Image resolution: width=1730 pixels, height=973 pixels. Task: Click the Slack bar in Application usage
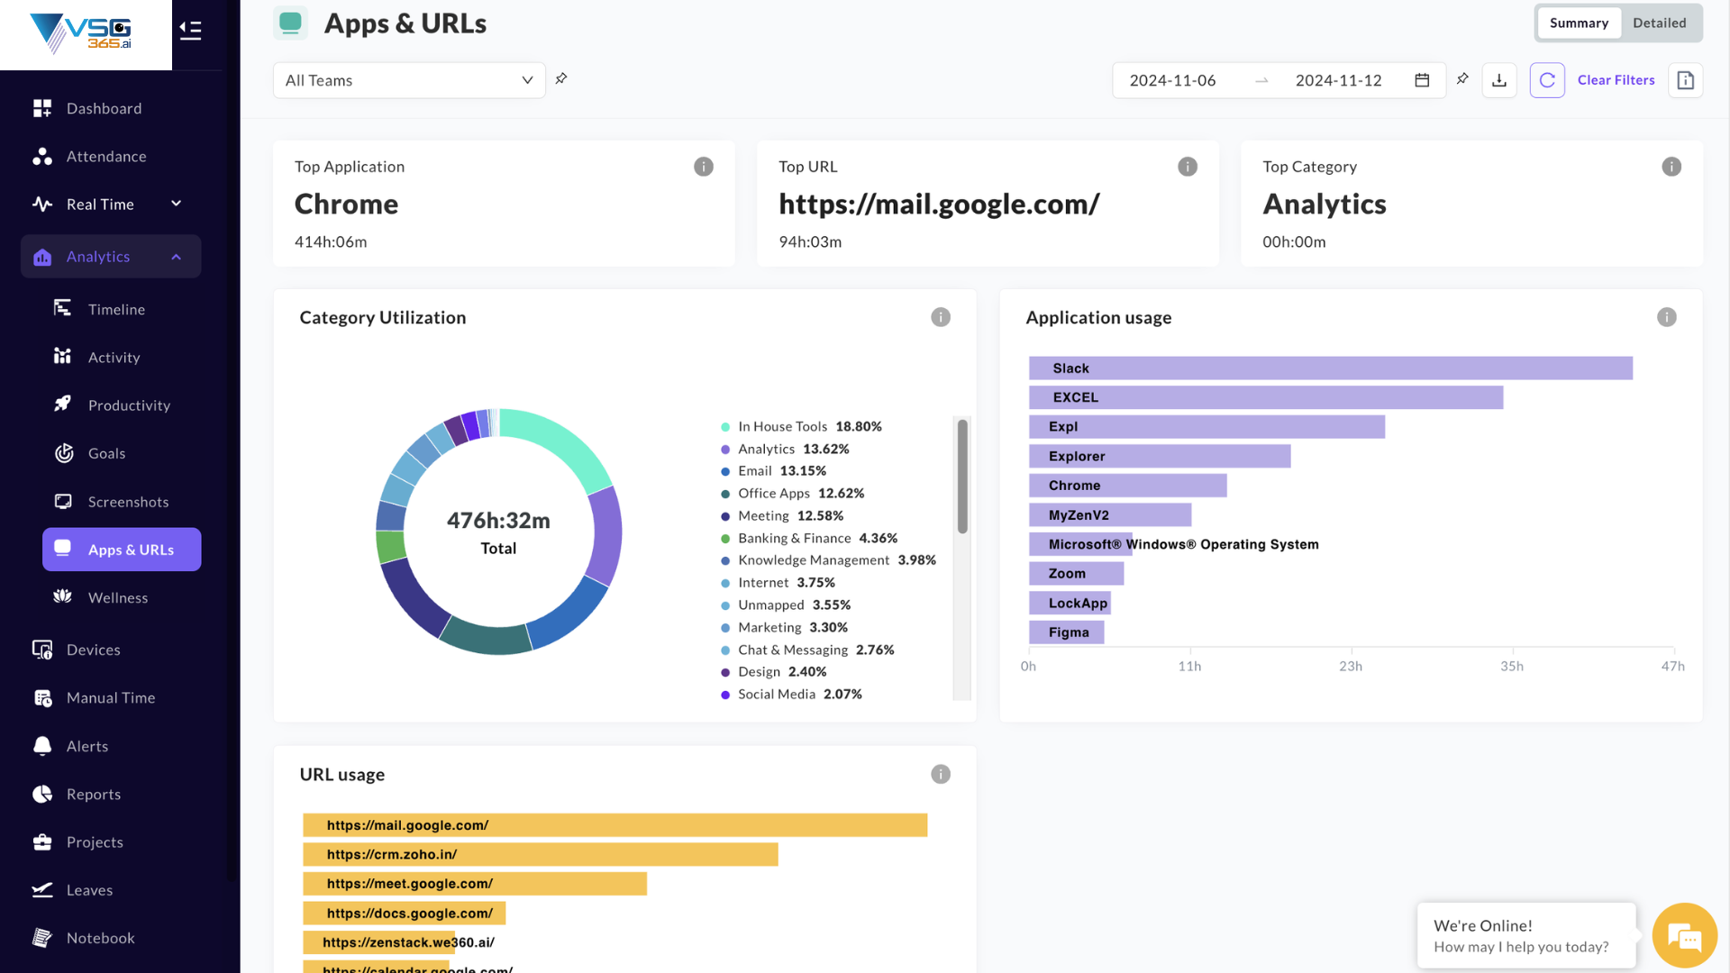[x=1330, y=368]
